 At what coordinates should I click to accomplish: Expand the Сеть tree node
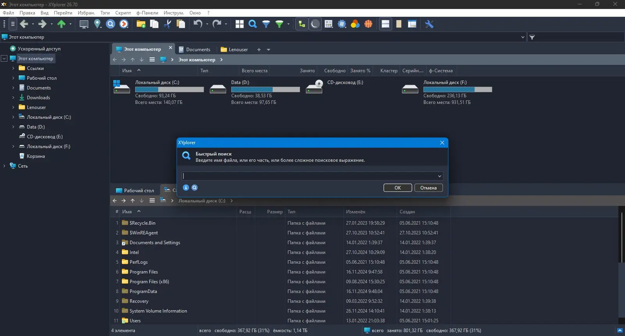click(4, 166)
